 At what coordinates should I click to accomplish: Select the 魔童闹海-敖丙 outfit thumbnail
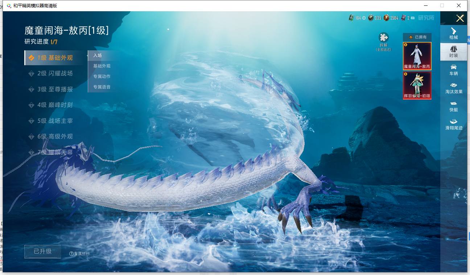point(417,56)
